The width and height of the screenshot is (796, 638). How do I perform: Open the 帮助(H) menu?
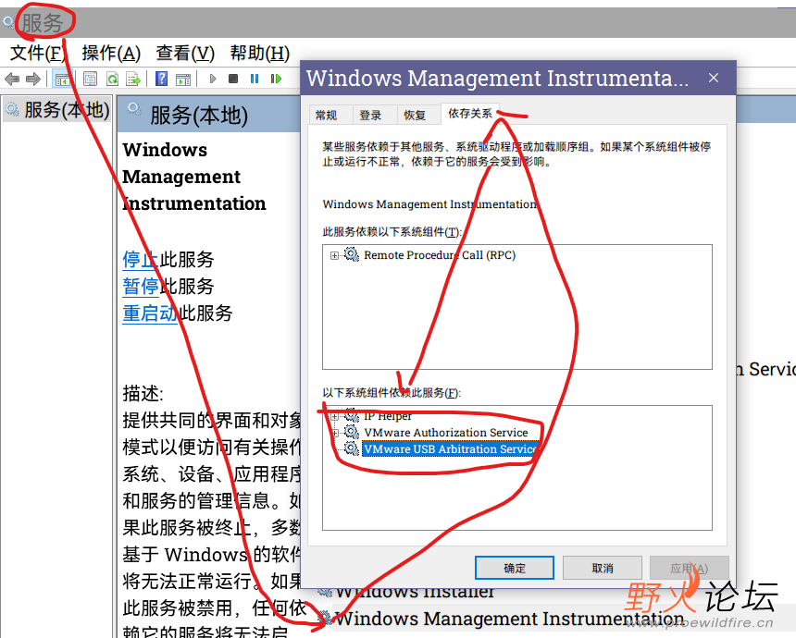pyautogui.click(x=259, y=53)
